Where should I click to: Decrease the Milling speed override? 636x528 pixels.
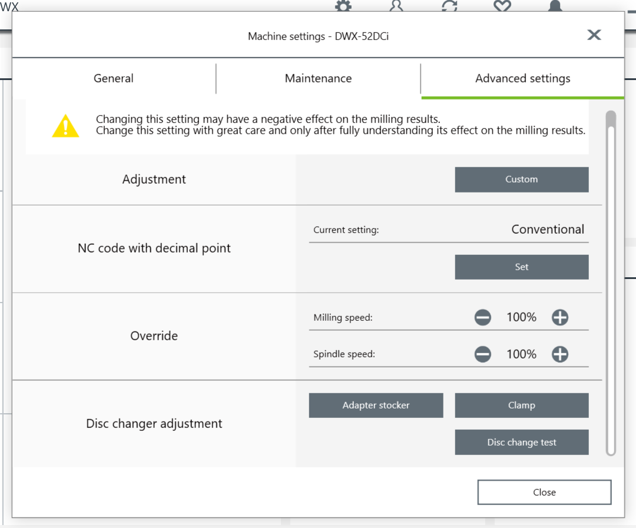coord(483,317)
